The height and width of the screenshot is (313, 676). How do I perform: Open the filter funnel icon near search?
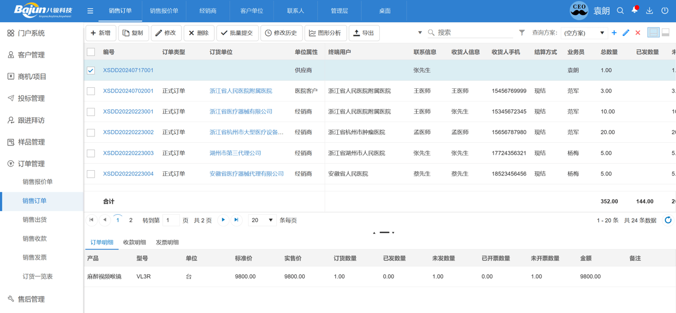click(522, 32)
